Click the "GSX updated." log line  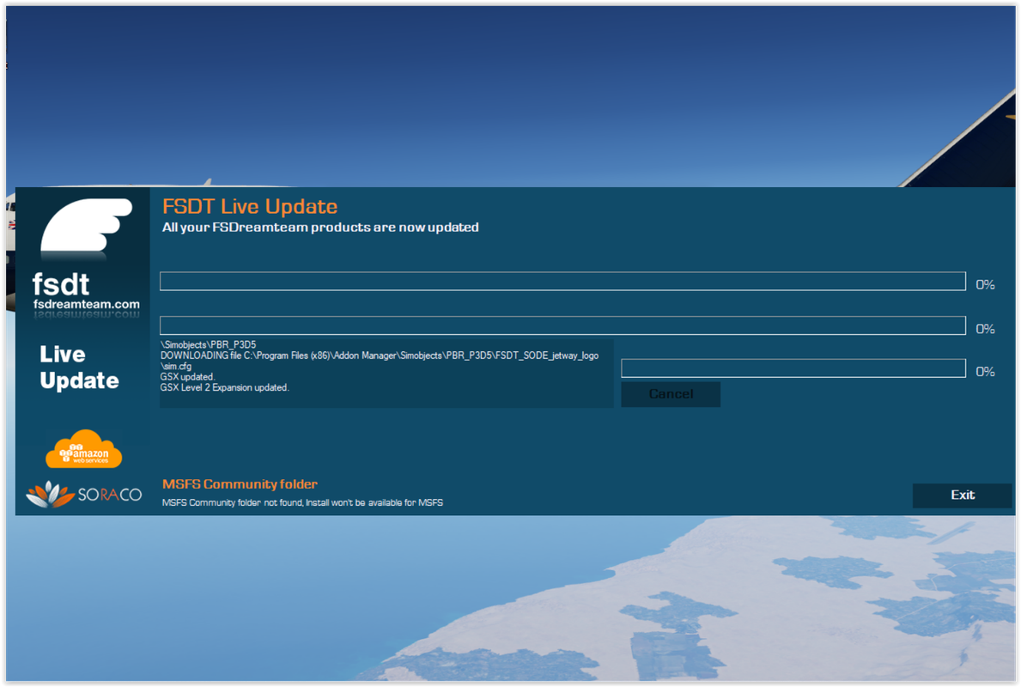click(187, 377)
